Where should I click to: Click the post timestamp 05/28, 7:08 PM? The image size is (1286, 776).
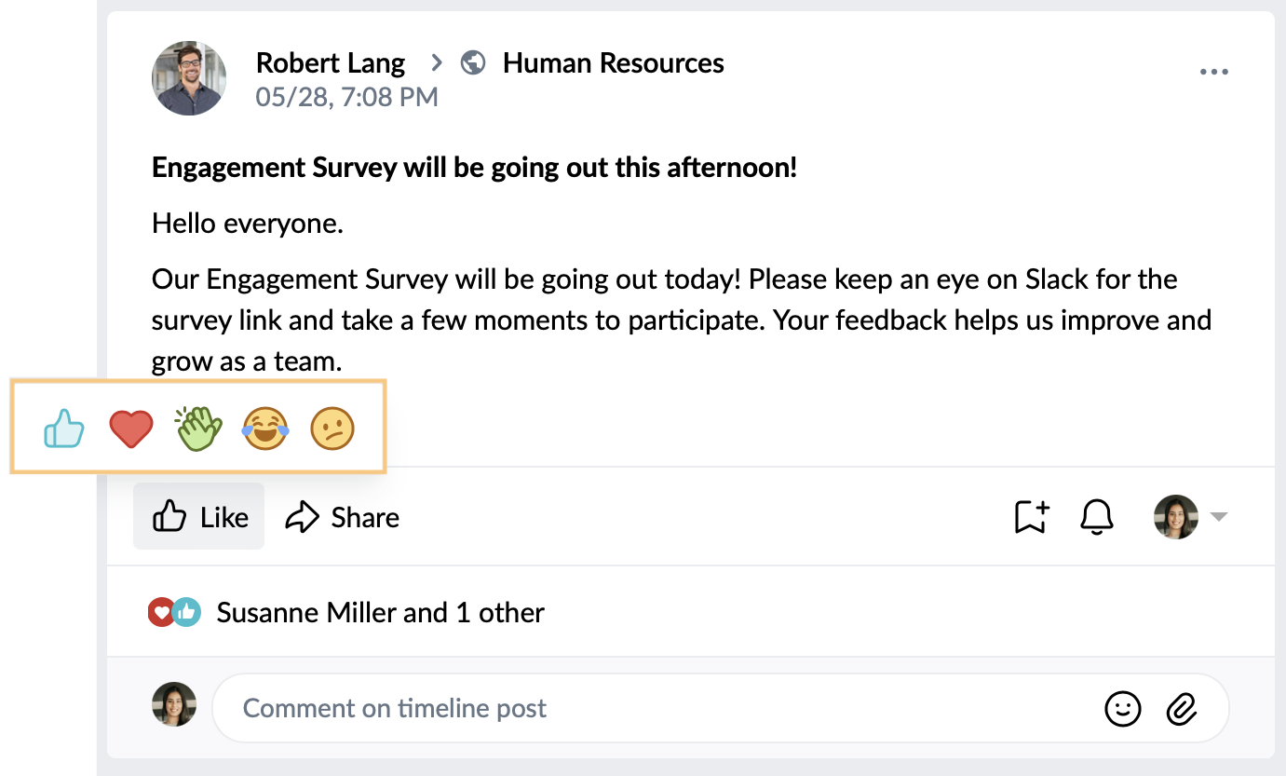346,97
